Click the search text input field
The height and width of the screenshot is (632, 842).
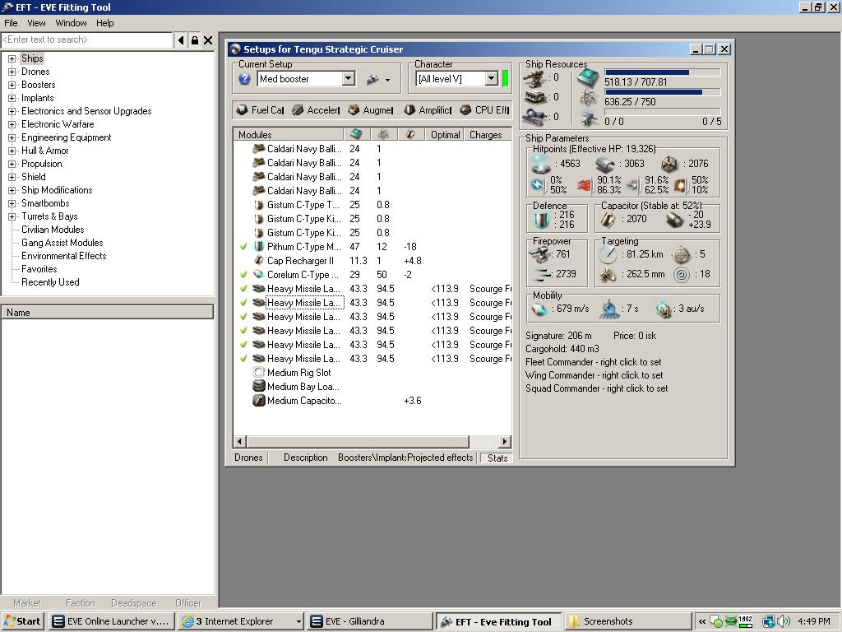point(87,39)
